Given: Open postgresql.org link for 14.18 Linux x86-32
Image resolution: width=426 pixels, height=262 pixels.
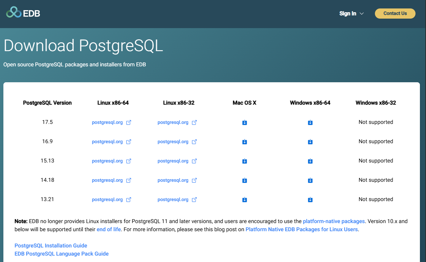Looking at the screenshot, I should click(x=173, y=180).
